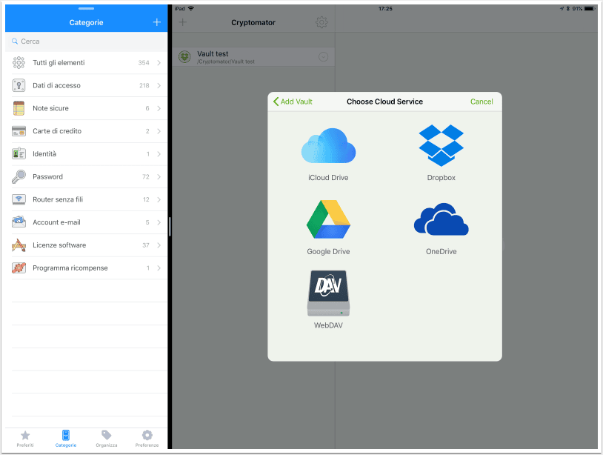Click the 'OneDrive' label
The width and height of the screenshot is (603, 455).
pyautogui.click(x=441, y=251)
